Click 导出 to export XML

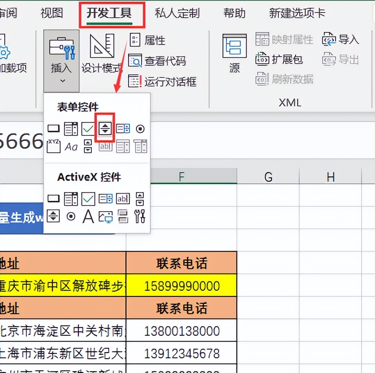pos(340,59)
